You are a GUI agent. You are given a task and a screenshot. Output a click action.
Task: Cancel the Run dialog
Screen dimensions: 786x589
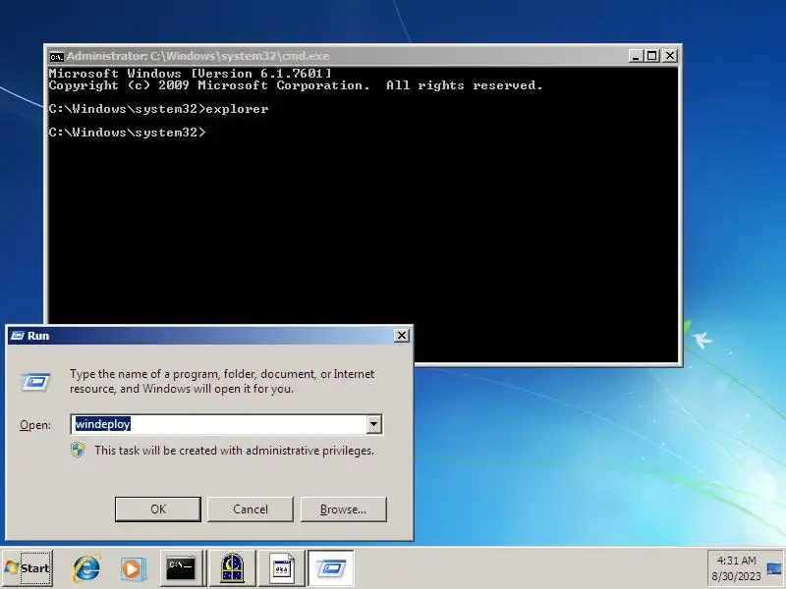click(251, 509)
